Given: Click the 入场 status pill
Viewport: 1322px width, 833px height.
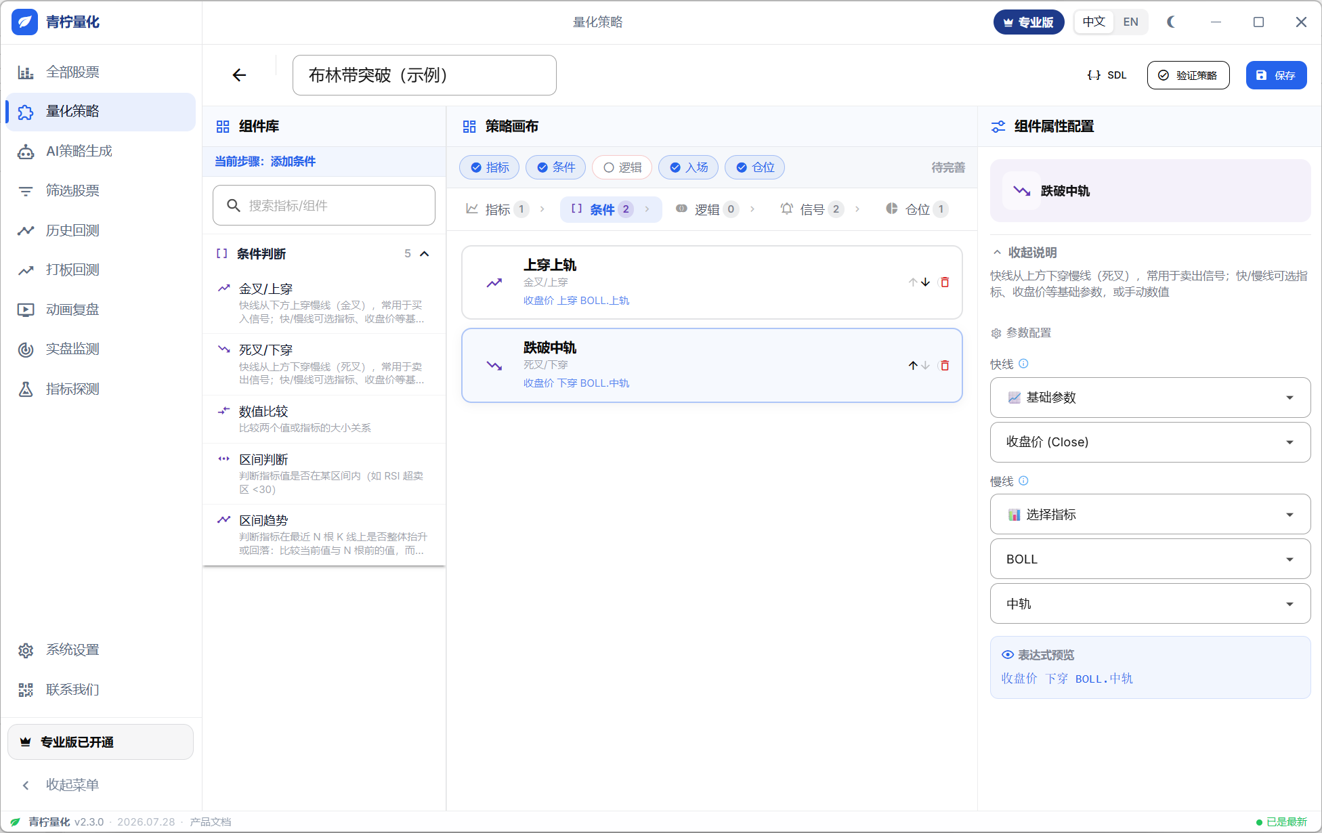Looking at the screenshot, I should 689,167.
